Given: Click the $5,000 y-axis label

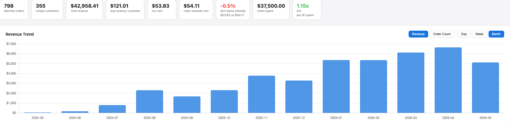Looking at the screenshot, I should click(x=11, y=64).
